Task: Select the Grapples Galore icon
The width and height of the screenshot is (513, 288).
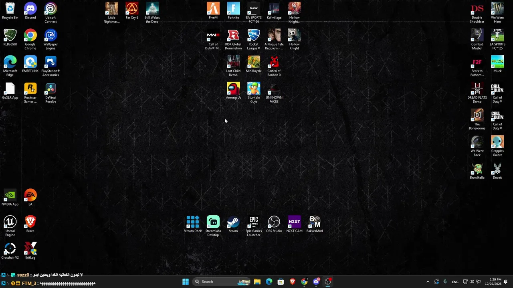Action: (497, 146)
